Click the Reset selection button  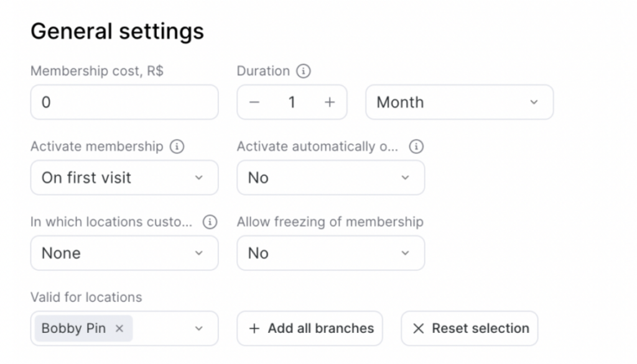[x=469, y=329]
